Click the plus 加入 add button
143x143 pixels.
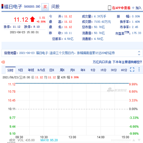[137, 8]
